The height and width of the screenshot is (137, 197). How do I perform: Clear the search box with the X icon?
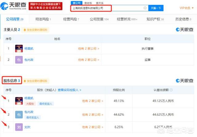tap(145, 8)
